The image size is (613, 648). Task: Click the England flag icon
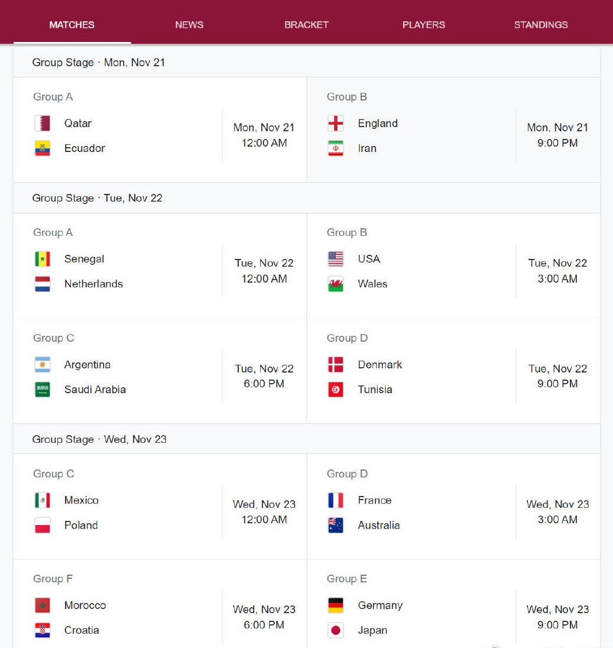pyautogui.click(x=336, y=123)
